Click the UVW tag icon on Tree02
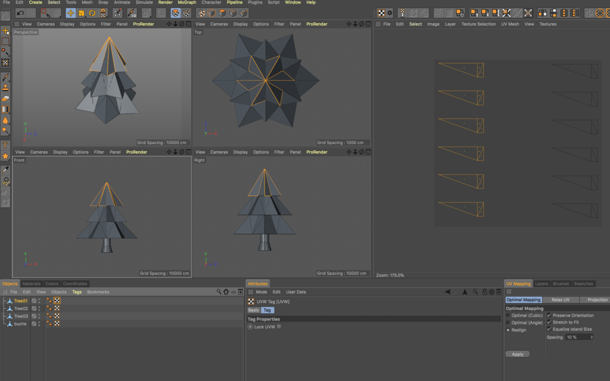 pos(57,308)
